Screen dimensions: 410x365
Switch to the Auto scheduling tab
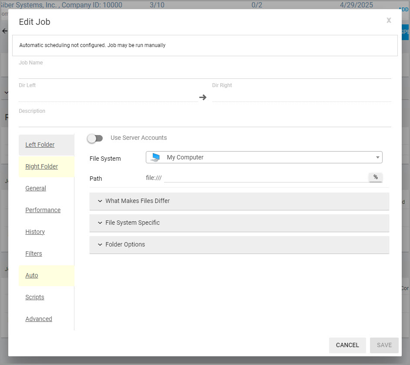coord(32,275)
